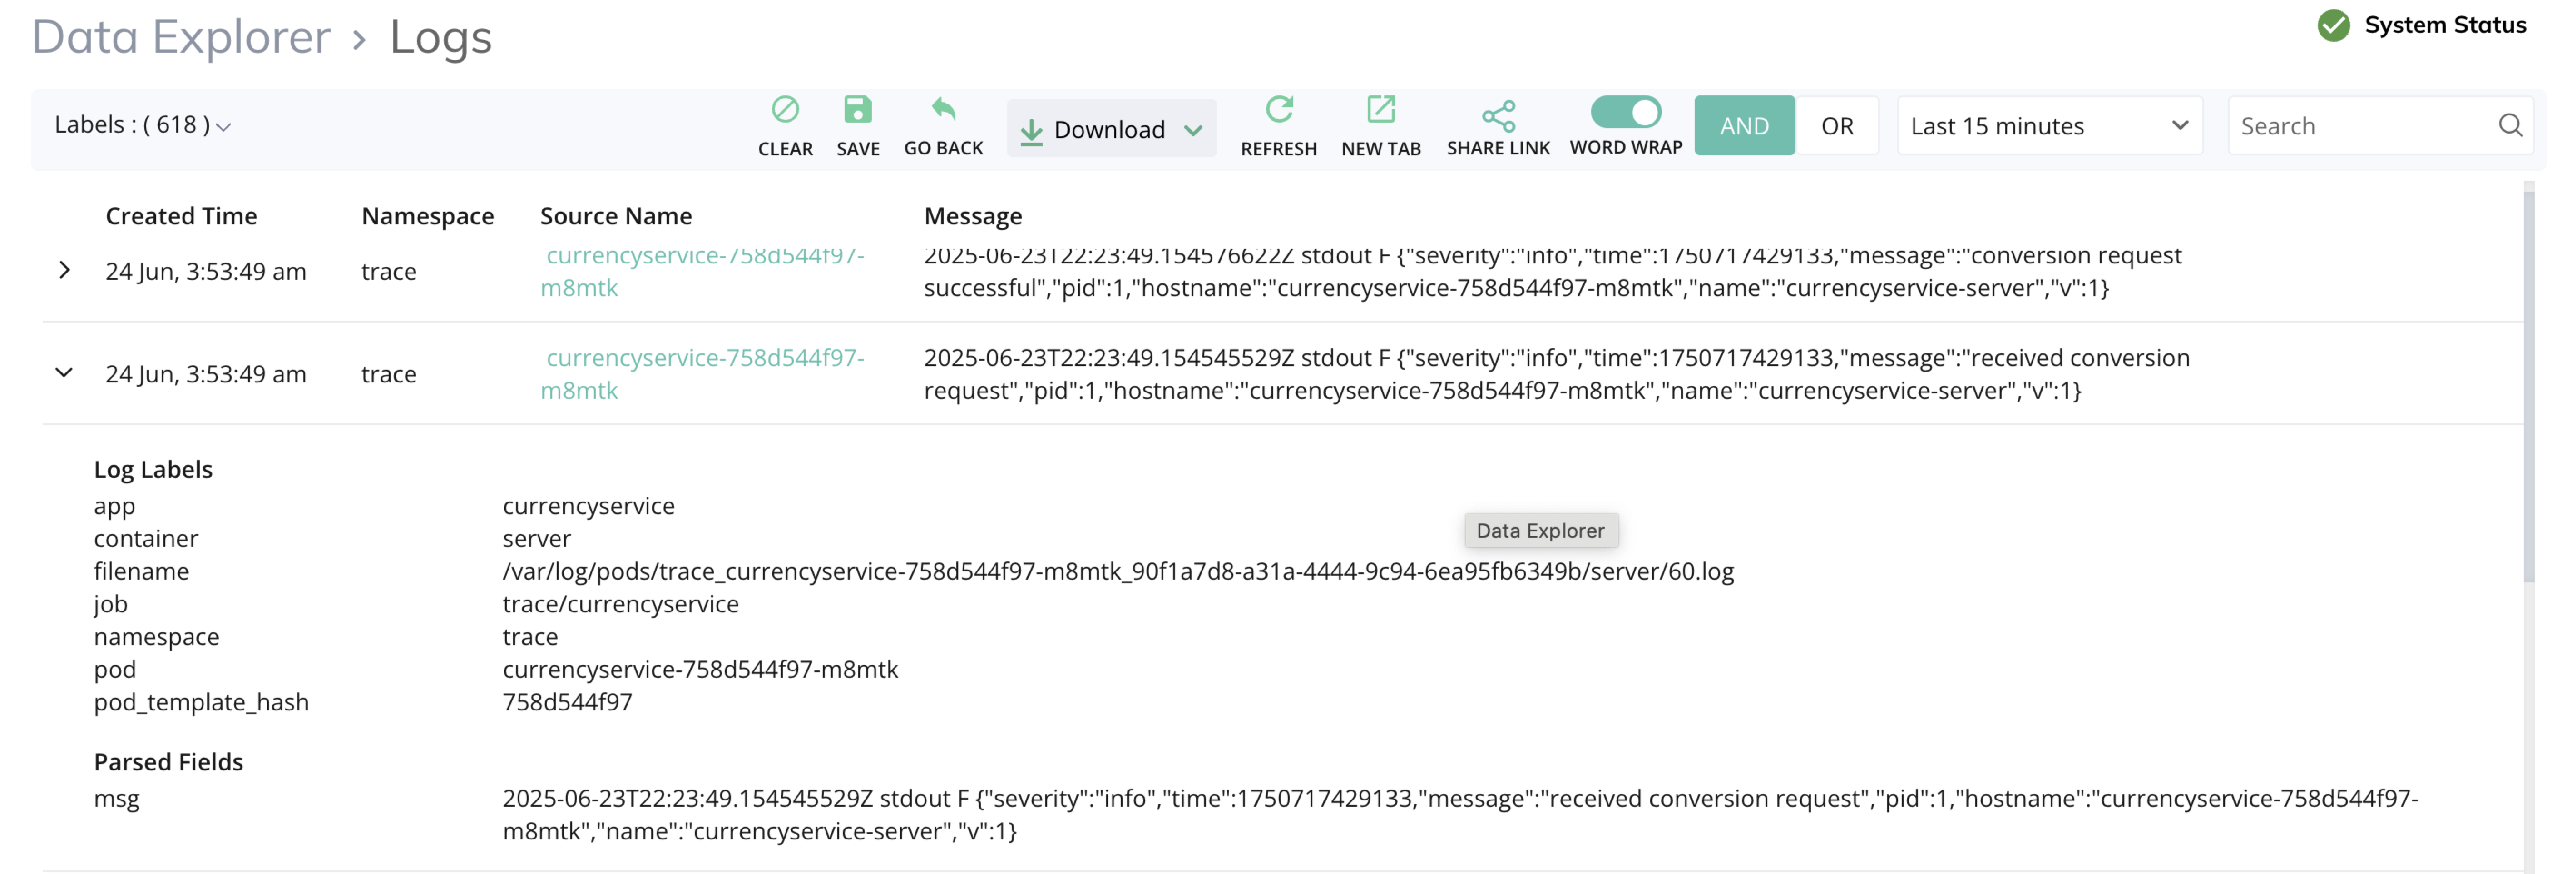Click the GO BACK arrow icon
The height and width of the screenshot is (874, 2552).
[x=943, y=109]
